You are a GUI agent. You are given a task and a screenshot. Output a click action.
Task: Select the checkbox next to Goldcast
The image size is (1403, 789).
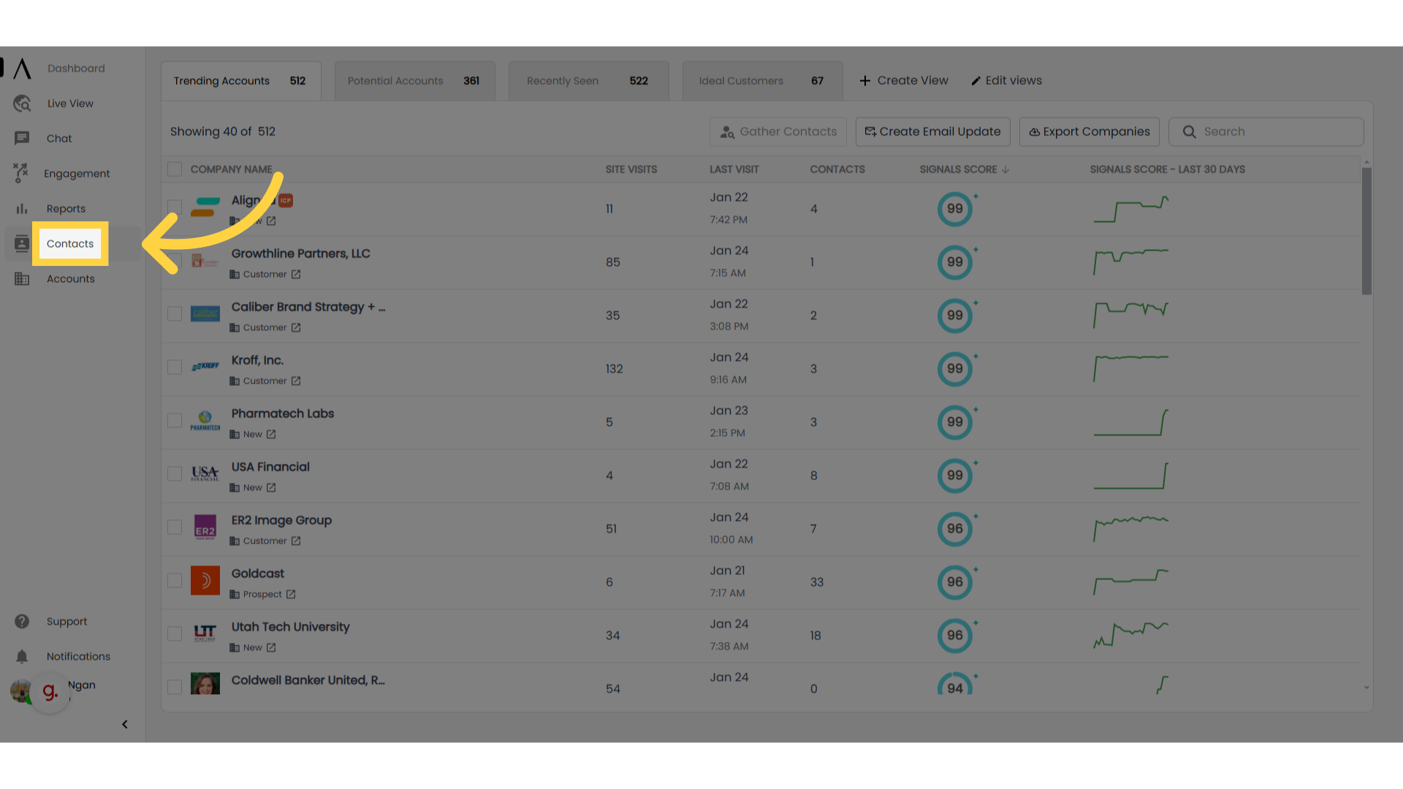pyautogui.click(x=175, y=580)
